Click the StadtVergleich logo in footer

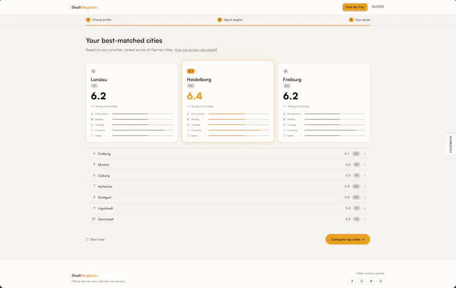(x=84, y=275)
